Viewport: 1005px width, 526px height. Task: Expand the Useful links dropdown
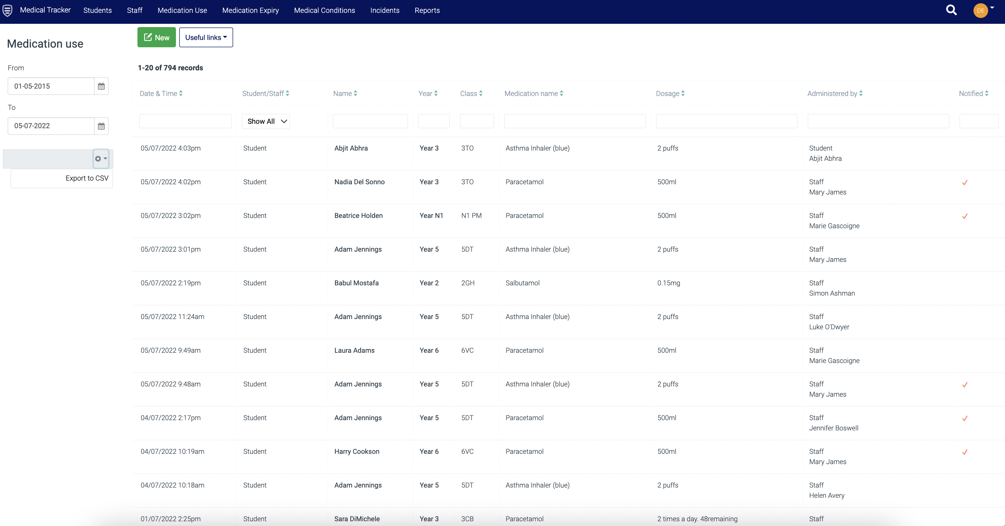(x=206, y=37)
